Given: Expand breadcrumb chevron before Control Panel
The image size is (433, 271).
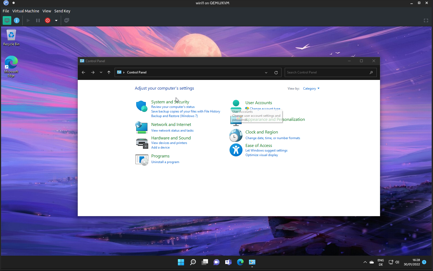Looking at the screenshot, I should [x=124, y=72].
